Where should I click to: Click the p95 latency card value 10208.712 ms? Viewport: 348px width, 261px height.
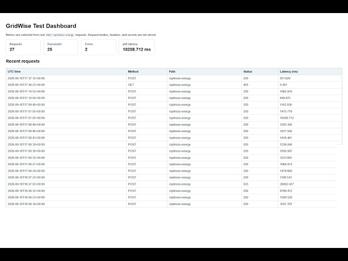[136, 49]
